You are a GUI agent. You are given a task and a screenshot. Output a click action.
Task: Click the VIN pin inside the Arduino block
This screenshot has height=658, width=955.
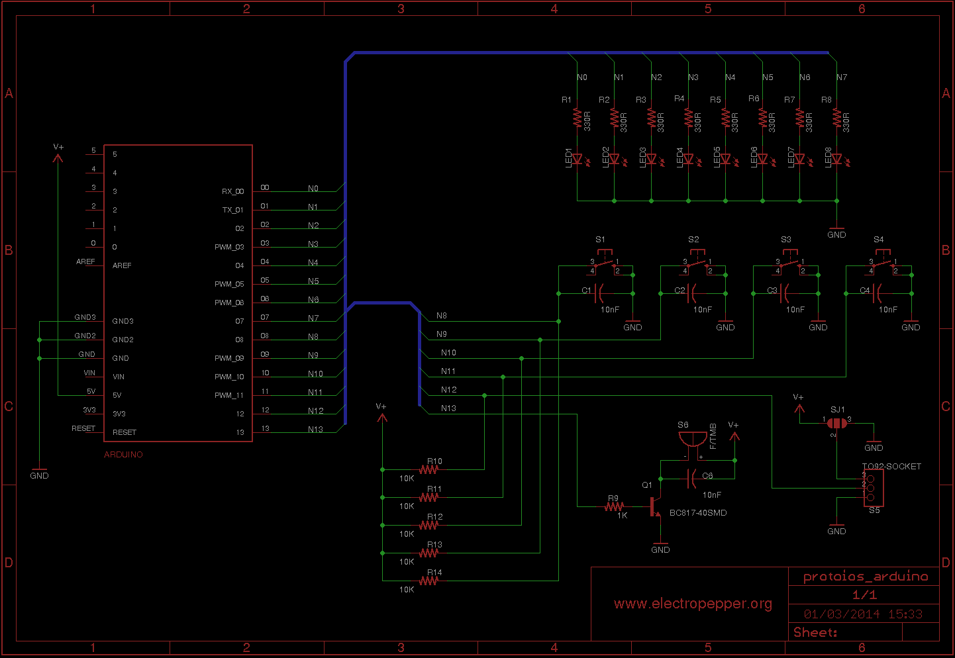tap(118, 377)
